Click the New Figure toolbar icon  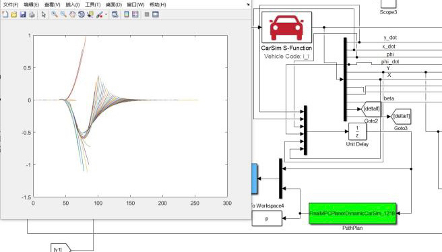5,14
